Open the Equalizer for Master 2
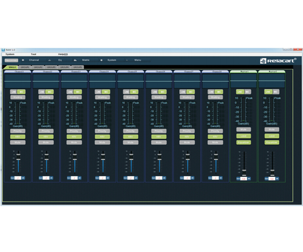The height and width of the screenshot is (252, 303). point(272,142)
